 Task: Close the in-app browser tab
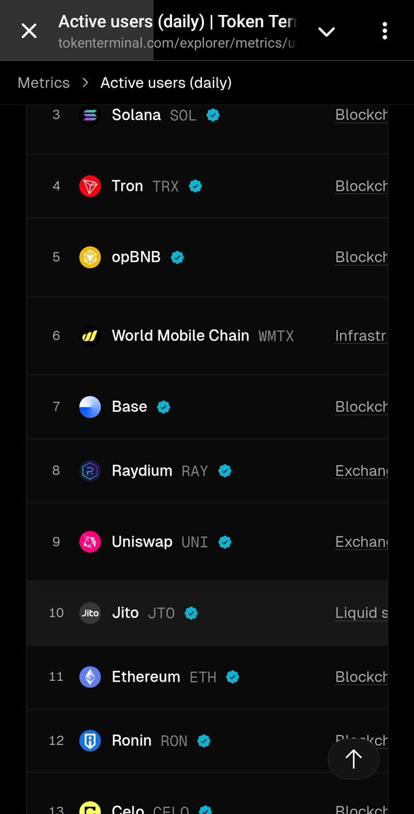pyautogui.click(x=29, y=31)
